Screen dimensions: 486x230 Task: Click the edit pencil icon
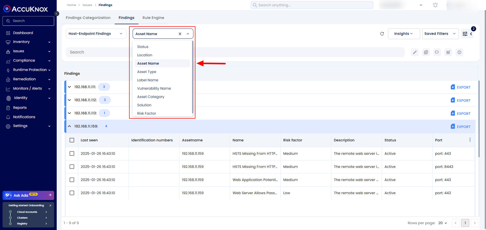pyautogui.click(x=415, y=52)
